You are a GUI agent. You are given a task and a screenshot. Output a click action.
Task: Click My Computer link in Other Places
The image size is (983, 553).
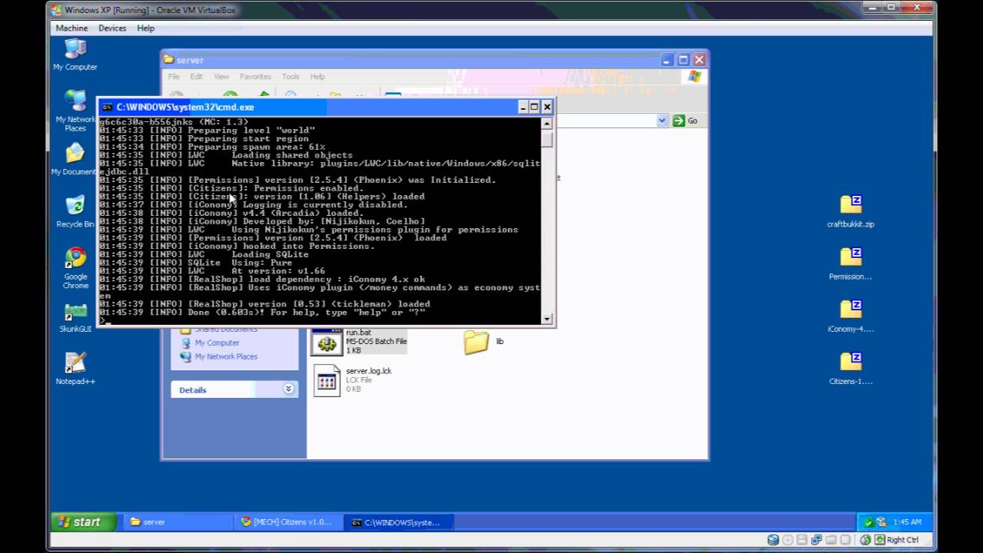pyautogui.click(x=217, y=343)
